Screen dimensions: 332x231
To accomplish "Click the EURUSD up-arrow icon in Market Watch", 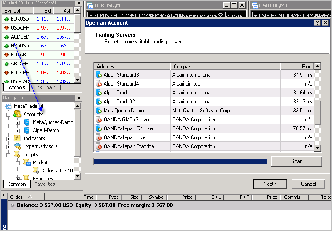I will coord(7,19).
